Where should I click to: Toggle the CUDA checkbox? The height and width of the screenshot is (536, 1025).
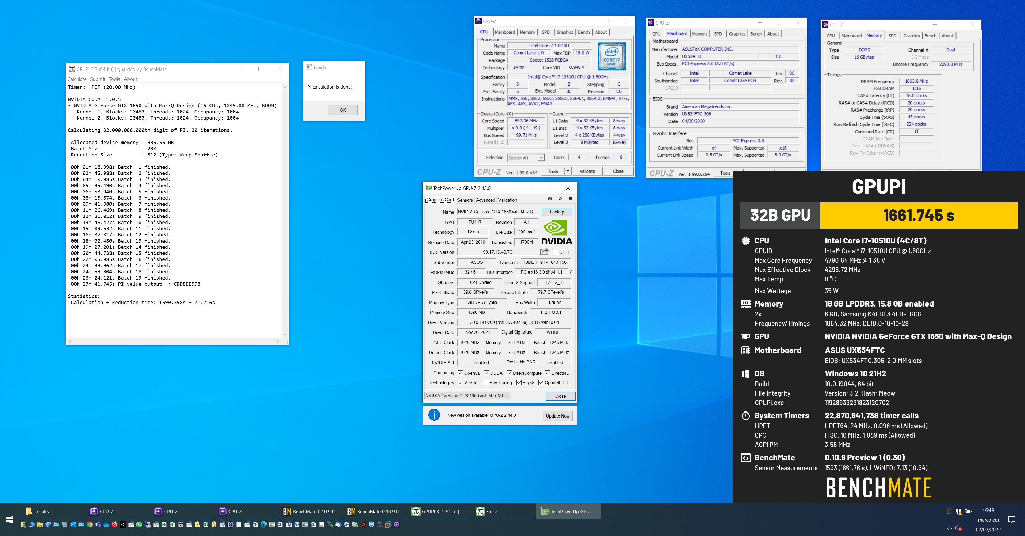(486, 373)
